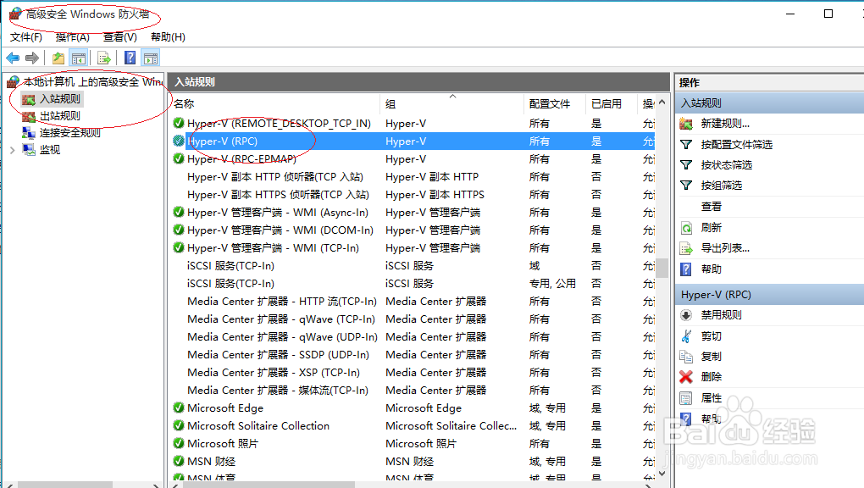The width and height of the screenshot is (864, 488).
Task: Open the 查看(V) menu
Action: click(x=119, y=37)
